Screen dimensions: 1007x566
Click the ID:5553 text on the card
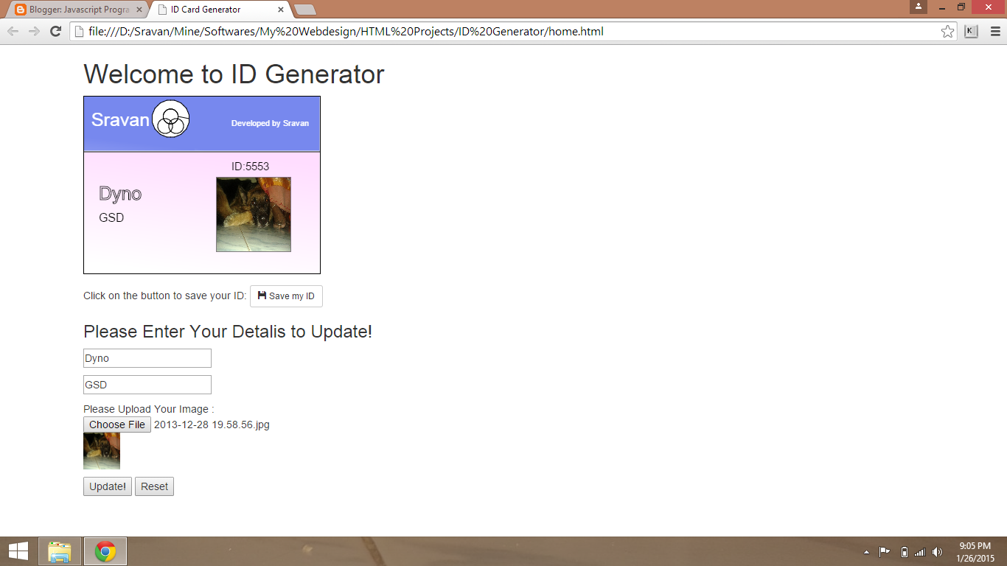point(251,167)
